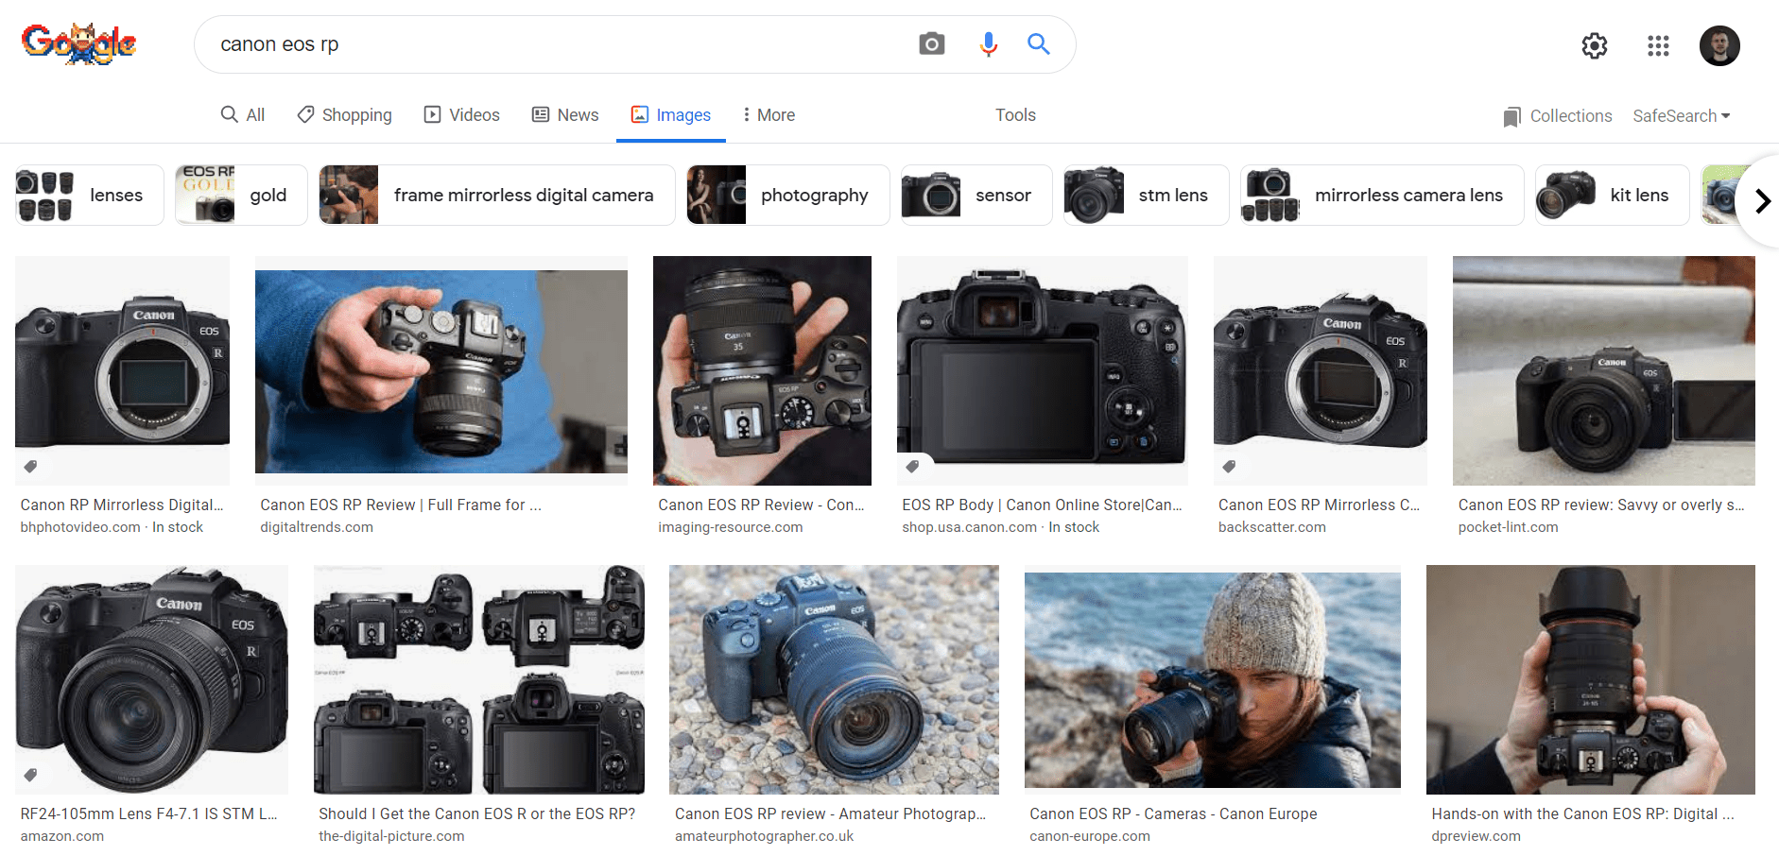Open the imaging-resource camera top view image
1779x856 pixels.
coord(762,370)
